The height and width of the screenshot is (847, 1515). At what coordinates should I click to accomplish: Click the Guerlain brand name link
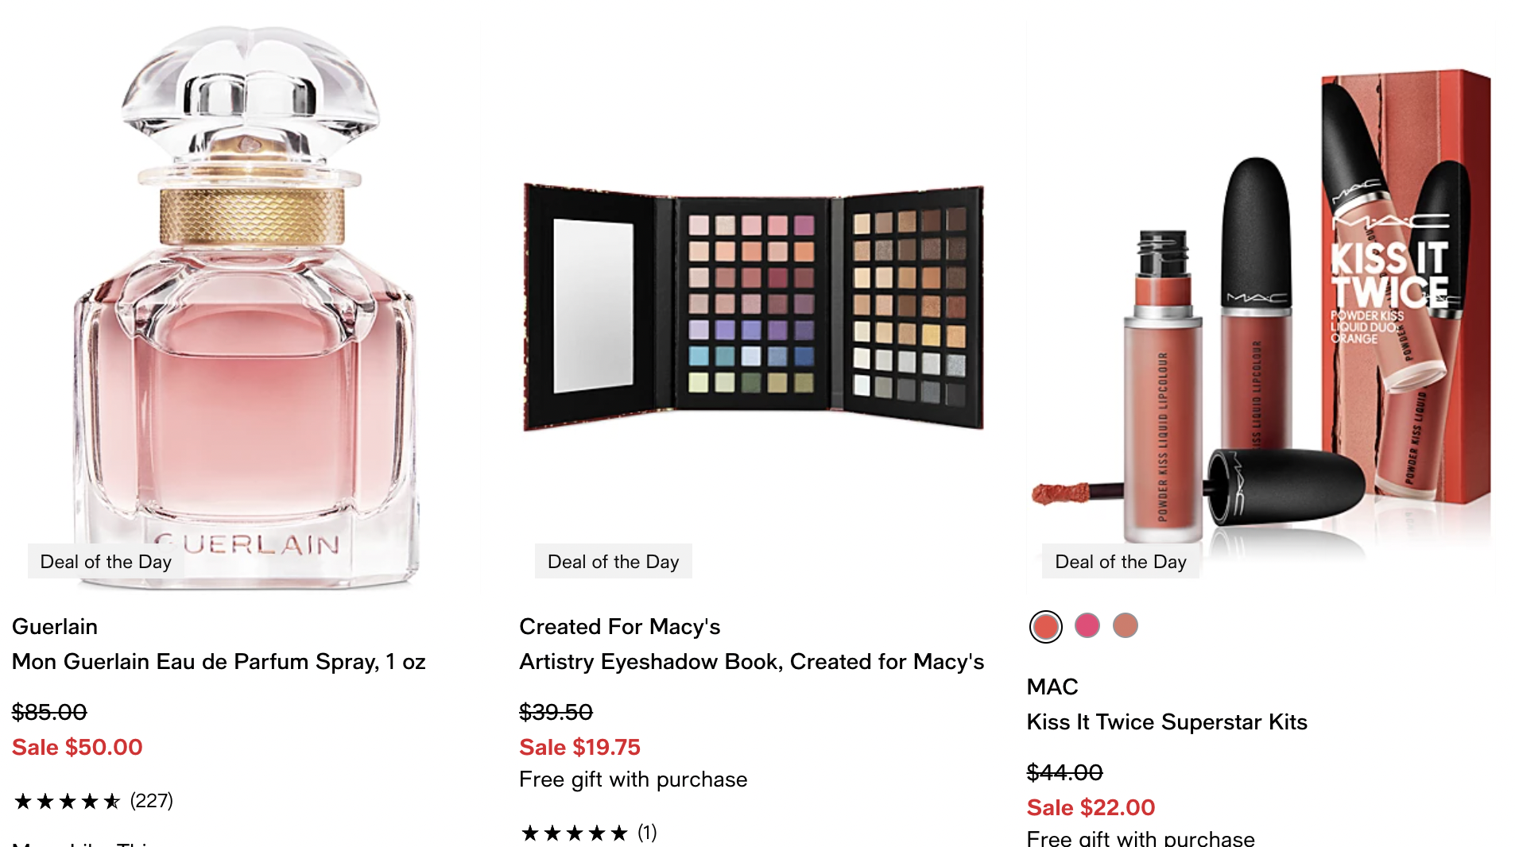point(55,626)
